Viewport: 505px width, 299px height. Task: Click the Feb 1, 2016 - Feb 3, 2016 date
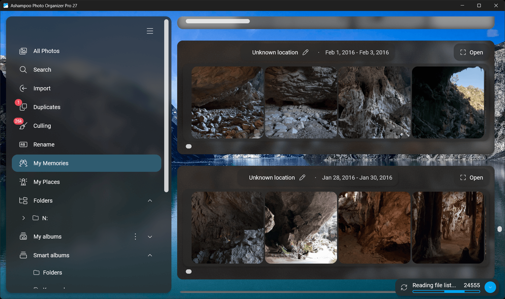pyautogui.click(x=357, y=52)
